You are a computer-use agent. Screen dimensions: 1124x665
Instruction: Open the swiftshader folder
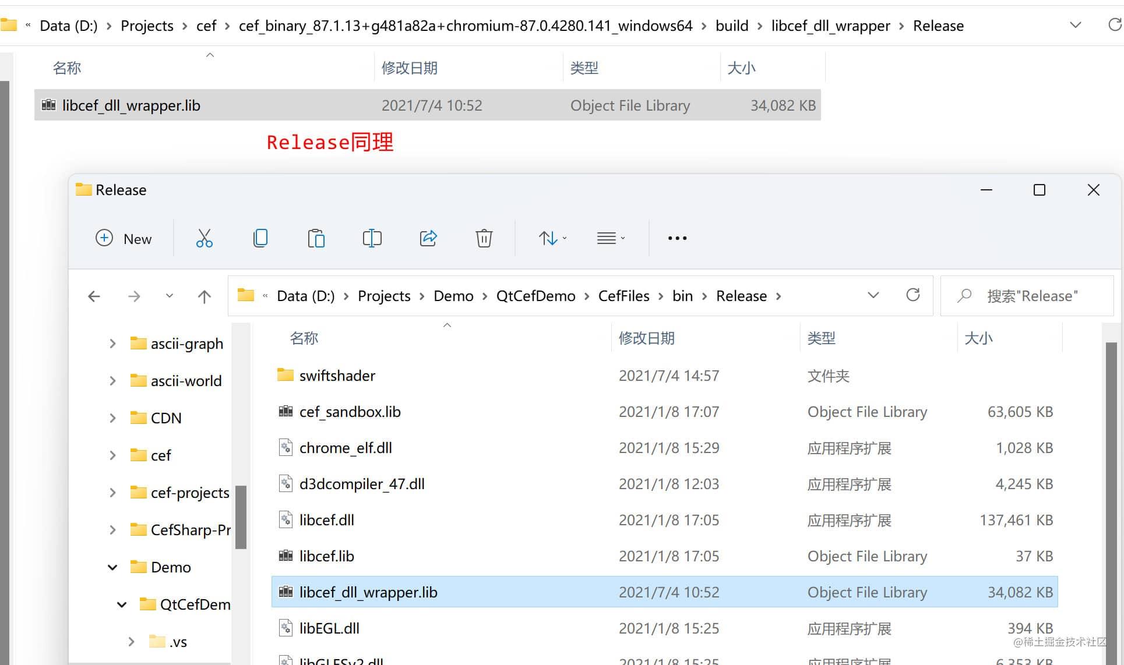(x=335, y=375)
